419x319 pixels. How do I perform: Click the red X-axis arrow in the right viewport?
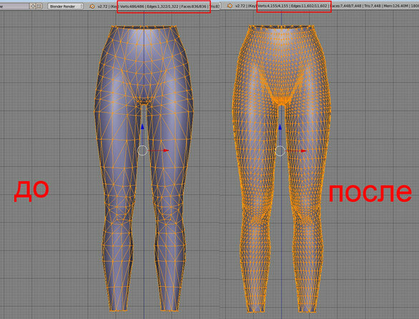point(303,151)
